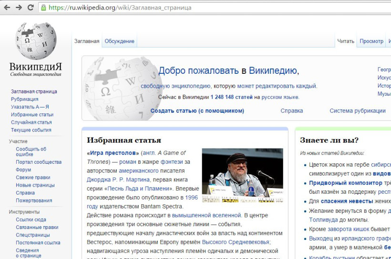This screenshot has height=259, width=391.
Task: Open the Свежие правки sidebar link
Action: pyautogui.click(x=33, y=178)
